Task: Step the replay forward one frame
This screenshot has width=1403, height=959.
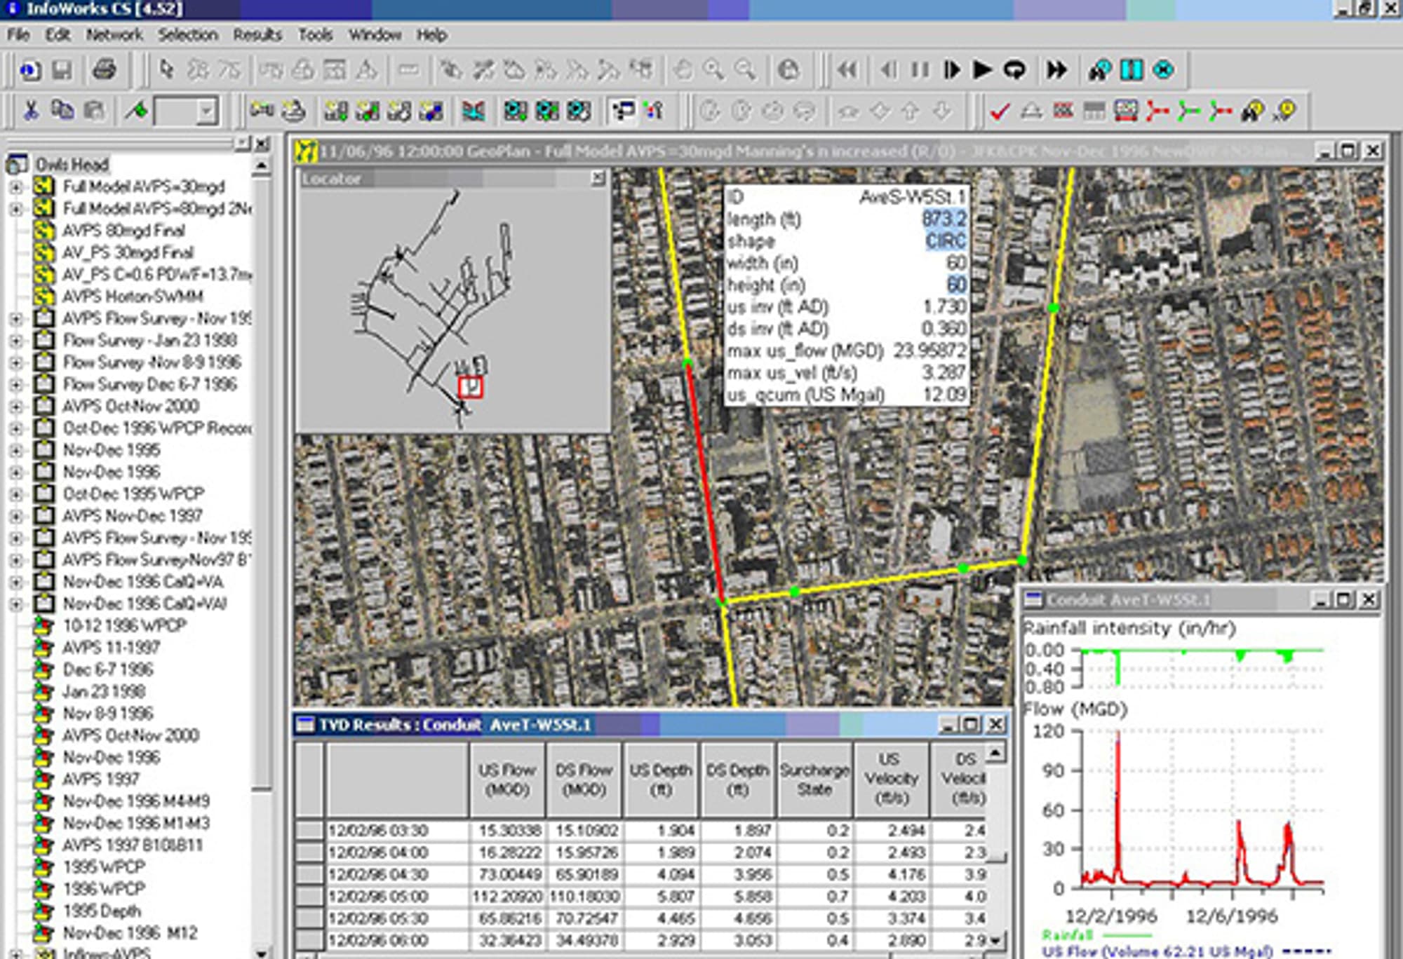Action: (x=951, y=70)
